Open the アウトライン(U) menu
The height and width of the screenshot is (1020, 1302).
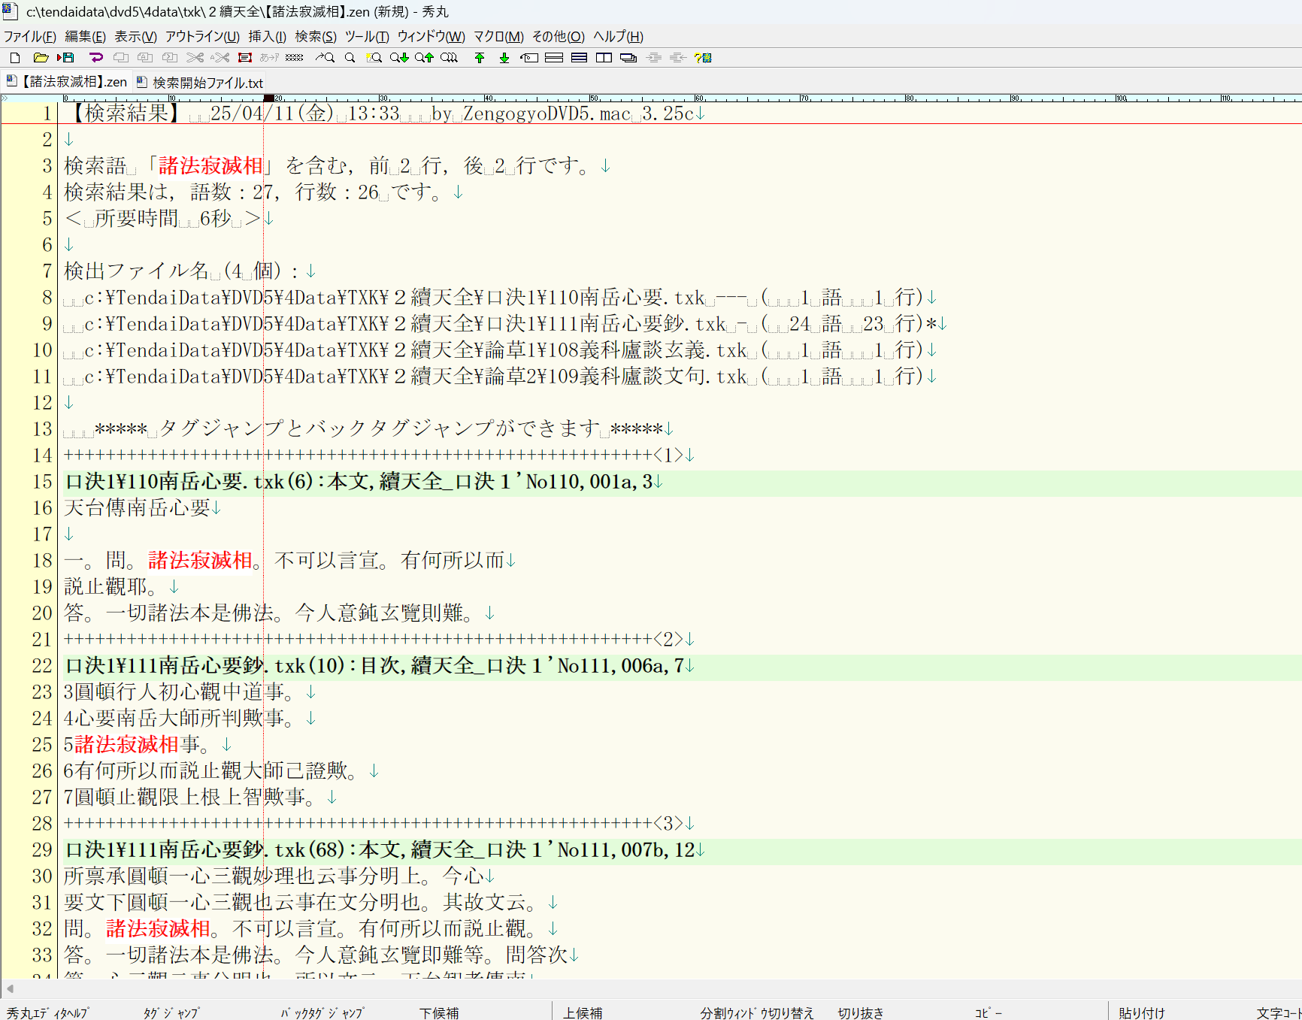[x=202, y=36]
